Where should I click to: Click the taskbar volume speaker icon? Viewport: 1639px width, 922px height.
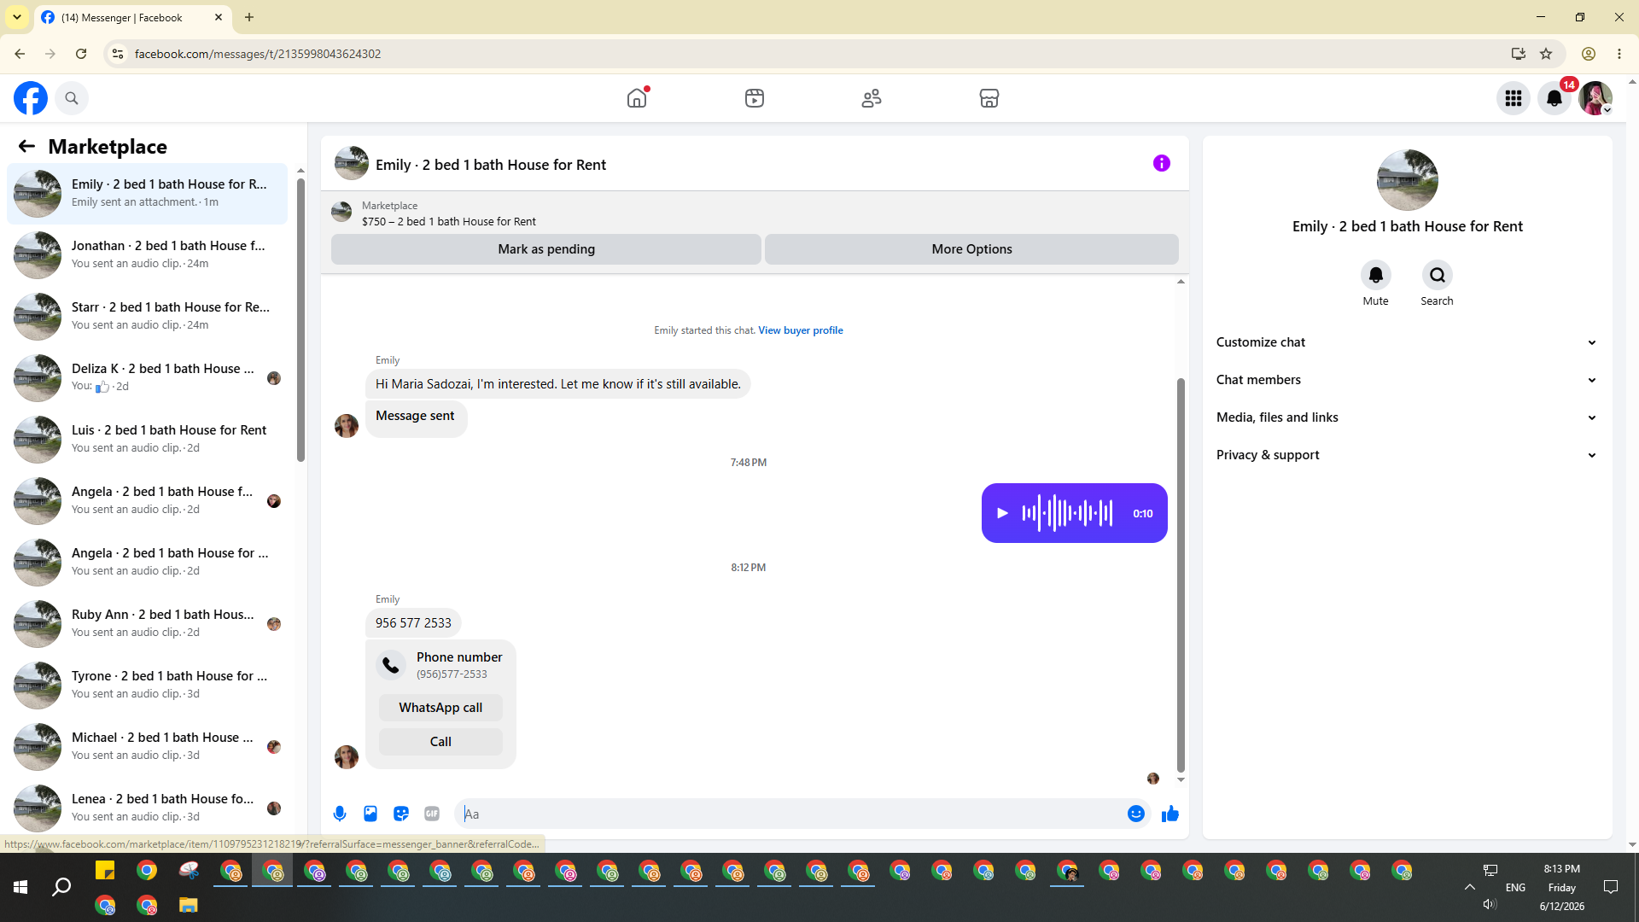coord(1490,904)
